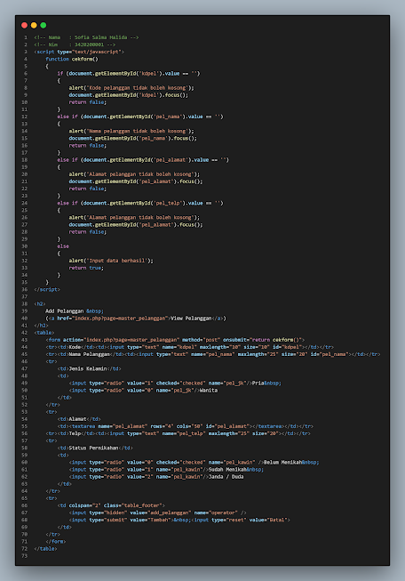Click the else if checking 'pel_telp' value
The width and height of the screenshot is (405, 581).
pyautogui.click(x=140, y=203)
